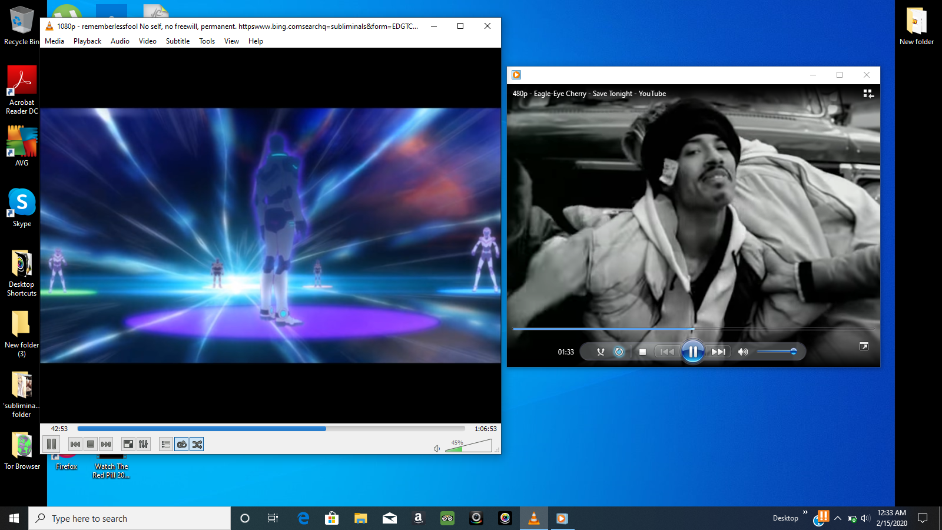
Task: Toggle VLC total time display 1:06:53
Action: [x=486, y=429]
